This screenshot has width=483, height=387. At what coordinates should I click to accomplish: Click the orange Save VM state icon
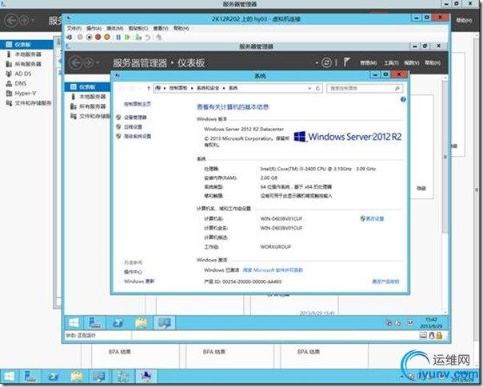pyautogui.click(x=107, y=38)
